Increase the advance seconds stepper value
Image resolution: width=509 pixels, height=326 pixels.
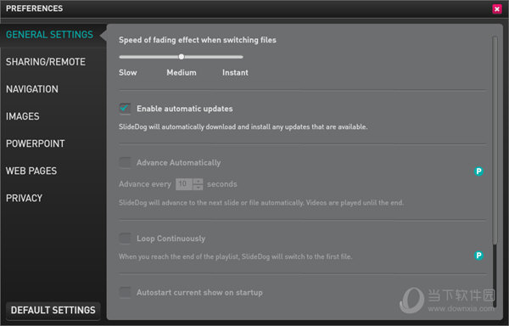coord(198,181)
